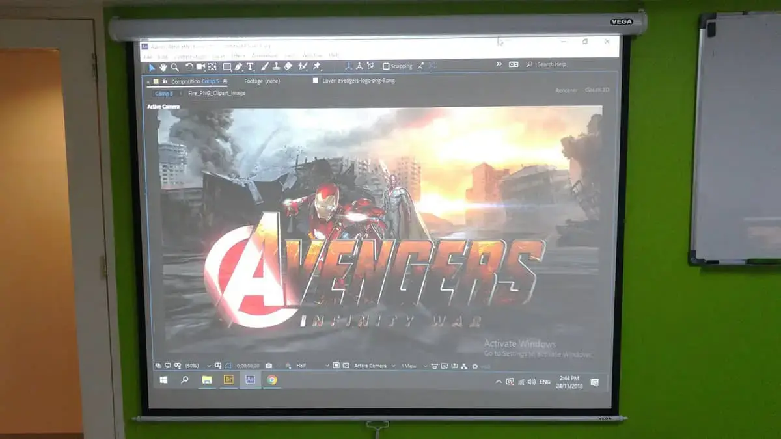This screenshot has height=439, width=781.
Task: Select the Zoom magnifier tool
Action: [x=175, y=66]
